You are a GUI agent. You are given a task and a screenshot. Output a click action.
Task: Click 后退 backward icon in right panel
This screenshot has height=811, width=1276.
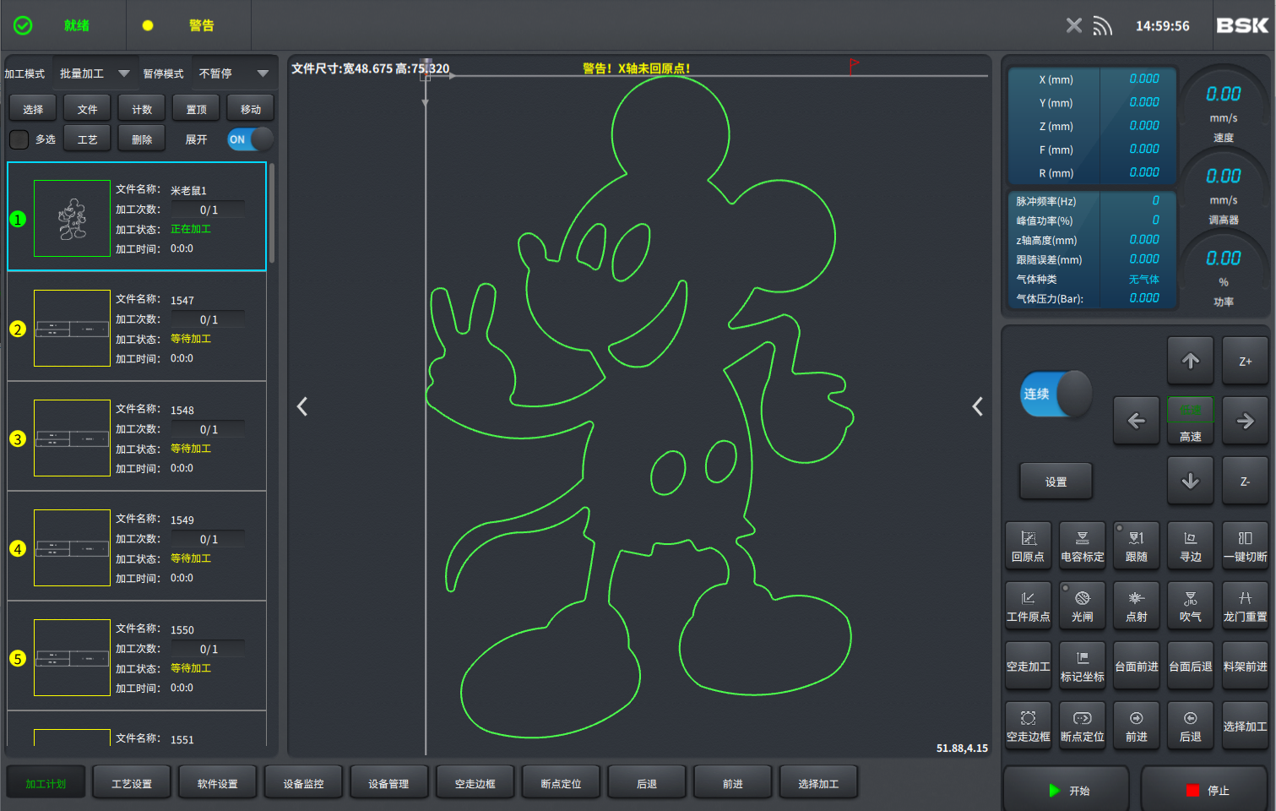click(1190, 725)
